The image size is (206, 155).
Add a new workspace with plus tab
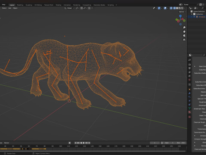coord(116,5)
